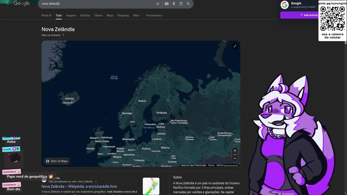Click the Alemanha label on map

point(129,155)
